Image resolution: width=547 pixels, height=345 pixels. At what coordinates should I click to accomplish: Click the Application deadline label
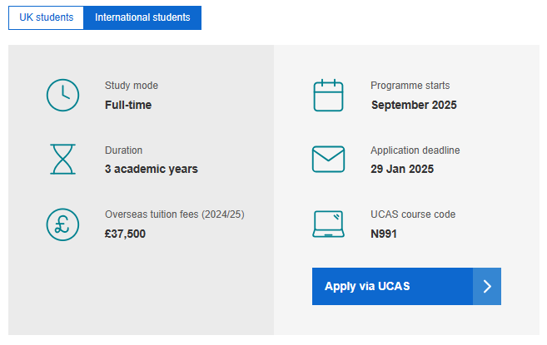click(x=415, y=150)
